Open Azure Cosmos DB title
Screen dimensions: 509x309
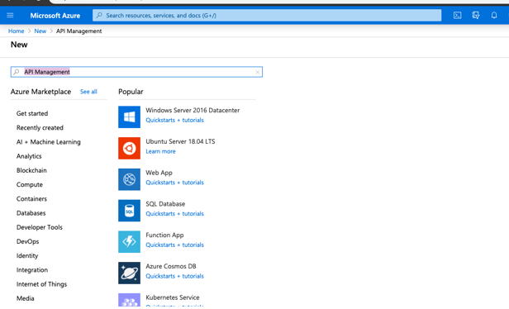point(171,266)
